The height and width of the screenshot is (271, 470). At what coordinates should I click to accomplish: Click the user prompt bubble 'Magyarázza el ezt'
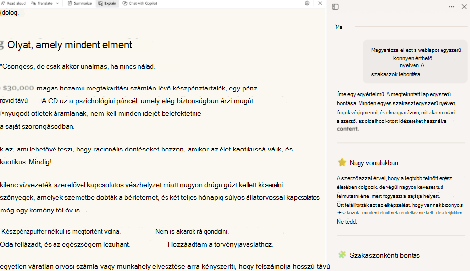point(415,62)
